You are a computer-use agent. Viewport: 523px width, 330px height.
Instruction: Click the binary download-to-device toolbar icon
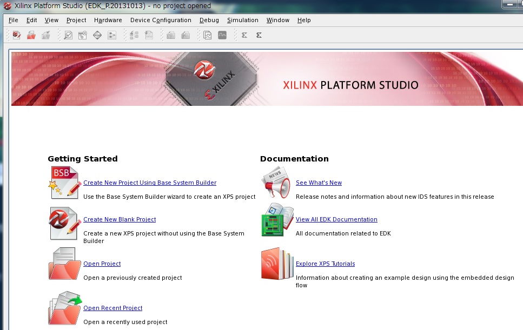(149, 35)
